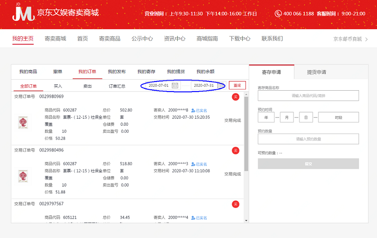377x238 pixels.
Task: Click the JD logo in the header
Action: pyautogui.click(x=23, y=13)
